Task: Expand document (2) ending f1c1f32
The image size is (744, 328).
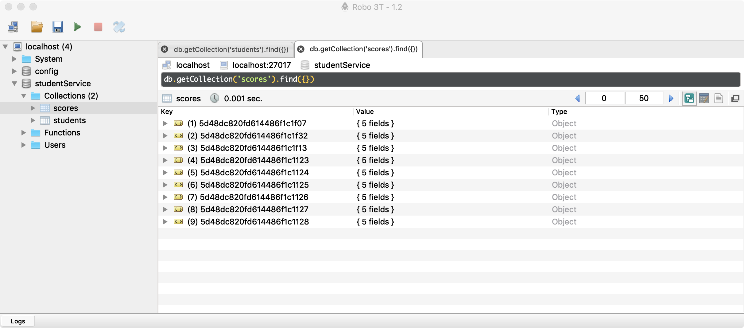Action: click(x=165, y=136)
